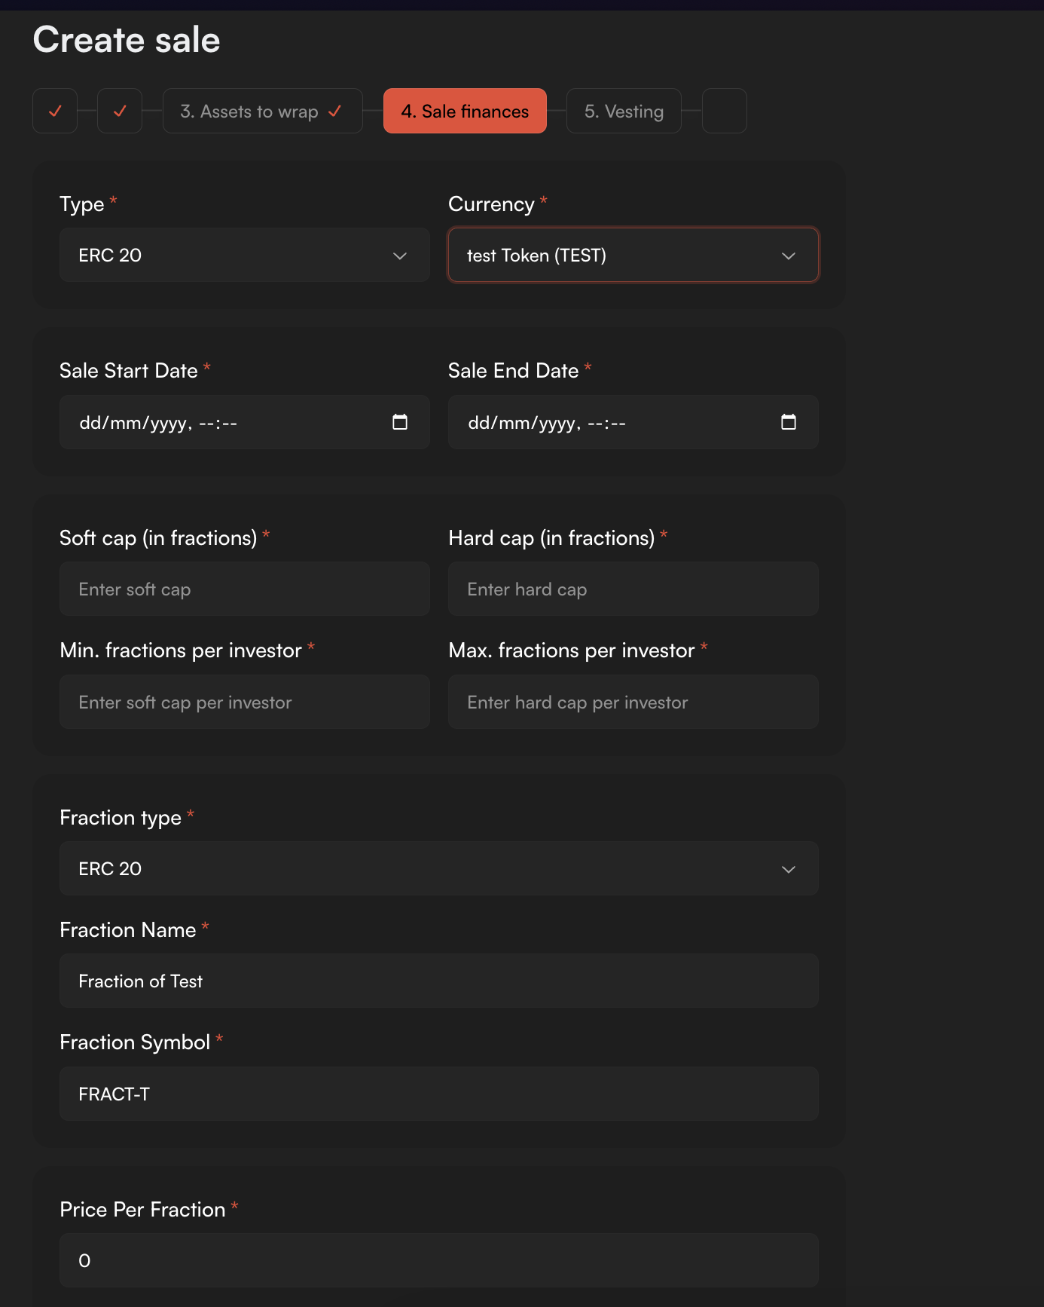Click the Sale Start Date text field
Viewport: 1044px width, 1307px height.
[x=245, y=422]
